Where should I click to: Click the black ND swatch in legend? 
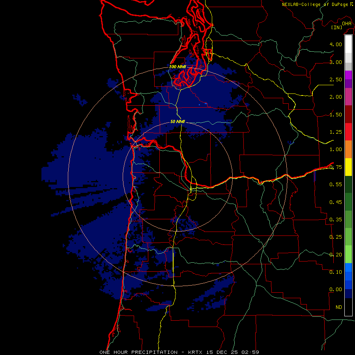pos(348,307)
